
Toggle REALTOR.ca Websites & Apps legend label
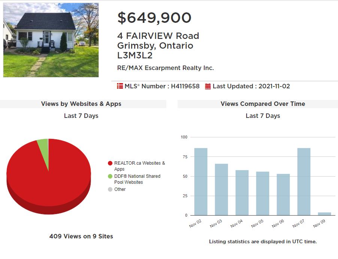click(x=140, y=166)
